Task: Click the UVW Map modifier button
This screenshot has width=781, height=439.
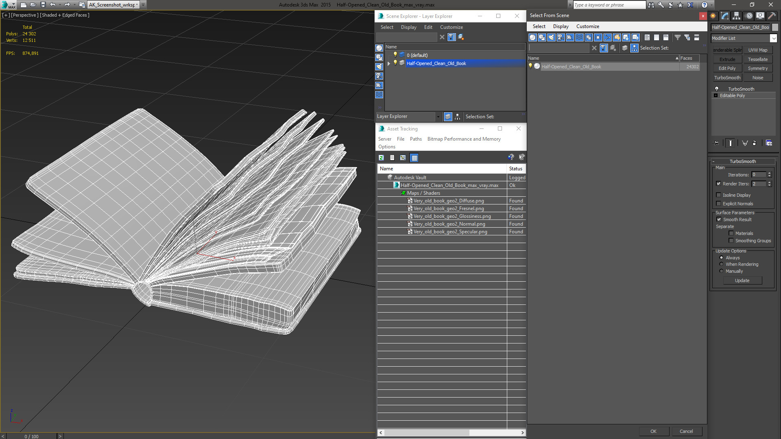Action: click(x=758, y=50)
